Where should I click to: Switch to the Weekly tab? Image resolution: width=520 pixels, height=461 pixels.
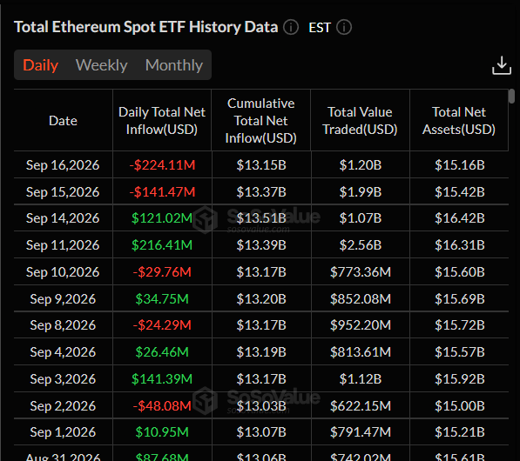[x=102, y=65]
